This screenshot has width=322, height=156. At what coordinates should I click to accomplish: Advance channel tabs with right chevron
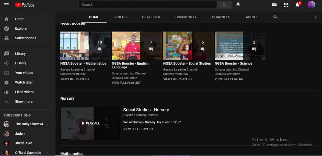(316, 17)
